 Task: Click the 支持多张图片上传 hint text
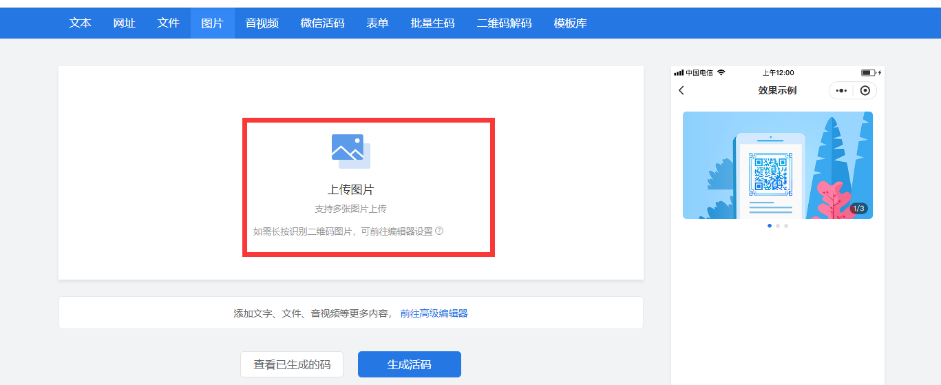tap(351, 209)
